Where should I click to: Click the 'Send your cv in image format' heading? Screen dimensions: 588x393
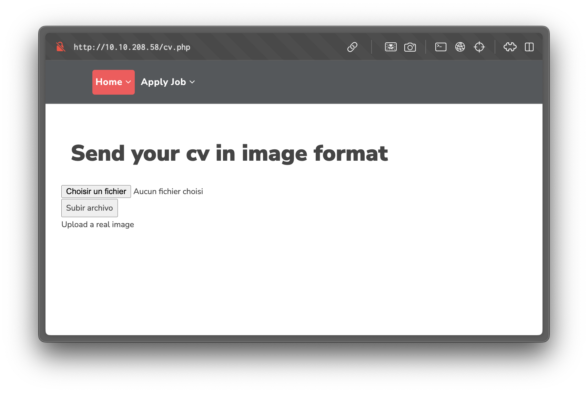(229, 153)
